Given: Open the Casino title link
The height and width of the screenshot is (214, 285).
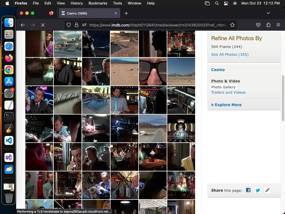Looking at the screenshot, I should (x=218, y=70).
